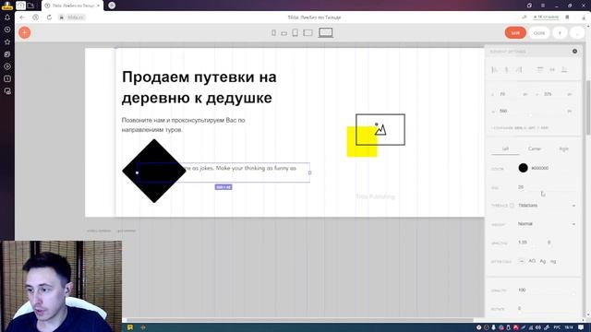Select the dash no-case option
This screenshot has width=591, height=332.
click(521, 261)
